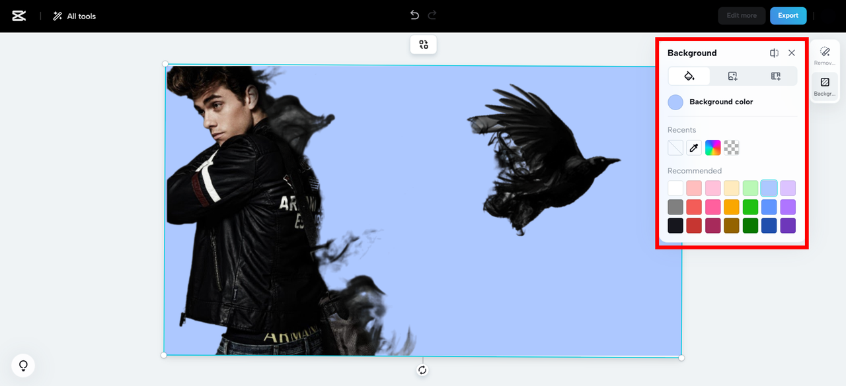Click the bottom-left canvas corner handle
This screenshot has width=846, height=386.
click(x=164, y=356)
